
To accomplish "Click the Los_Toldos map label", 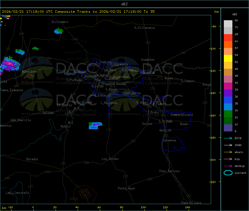I will (110, 159).
